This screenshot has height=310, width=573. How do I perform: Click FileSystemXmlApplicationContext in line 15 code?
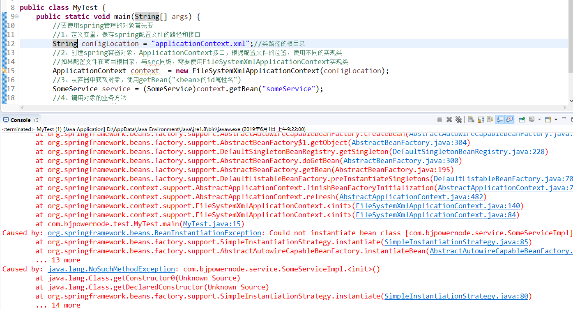(x=256, y=71)
